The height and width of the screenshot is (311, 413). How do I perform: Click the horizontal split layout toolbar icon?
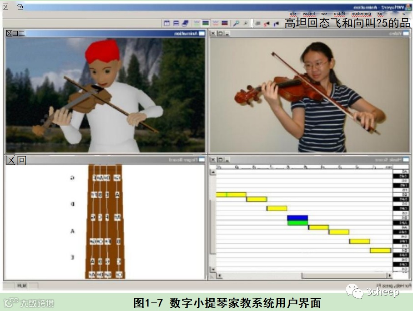tap(176, 23)
